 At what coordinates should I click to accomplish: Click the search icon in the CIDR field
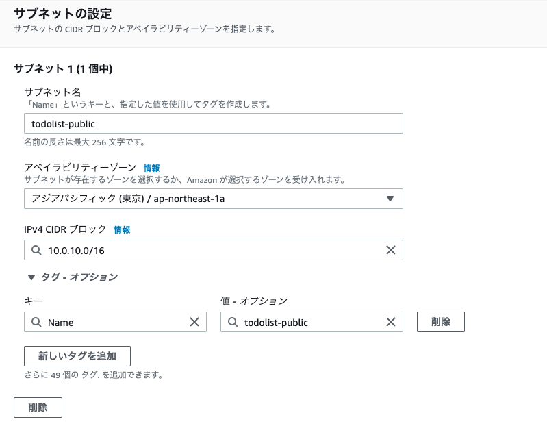pos(36,250)
